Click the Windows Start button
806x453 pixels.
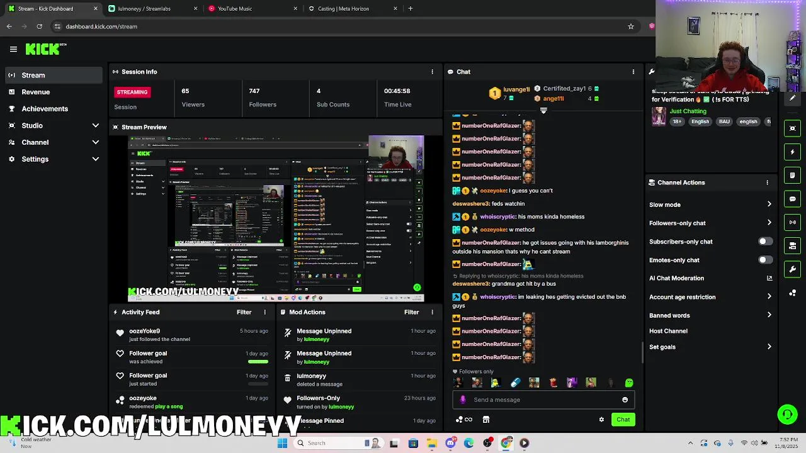[282, 443]
